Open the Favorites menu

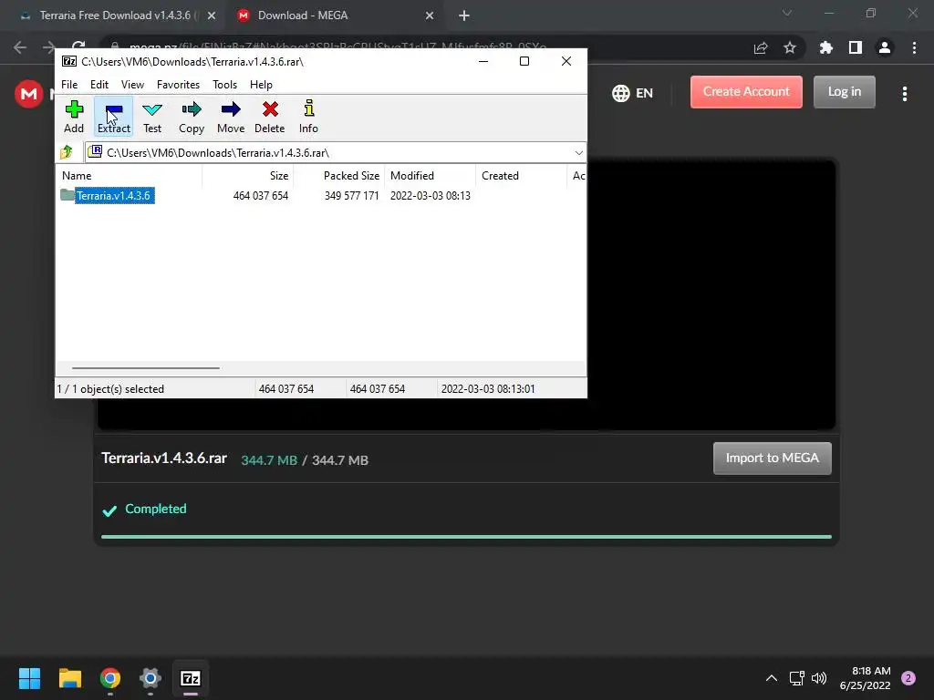[178, 85]
